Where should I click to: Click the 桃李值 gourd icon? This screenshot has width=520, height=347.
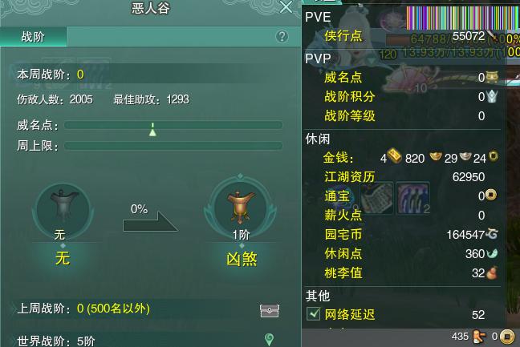491,272
